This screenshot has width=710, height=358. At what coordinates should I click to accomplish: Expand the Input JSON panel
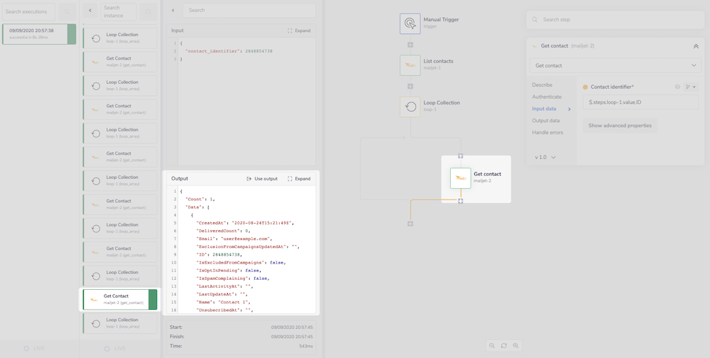click(299, 31)
